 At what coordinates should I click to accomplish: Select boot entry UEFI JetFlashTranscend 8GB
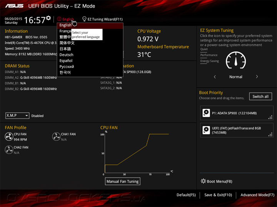pos(237,130)
